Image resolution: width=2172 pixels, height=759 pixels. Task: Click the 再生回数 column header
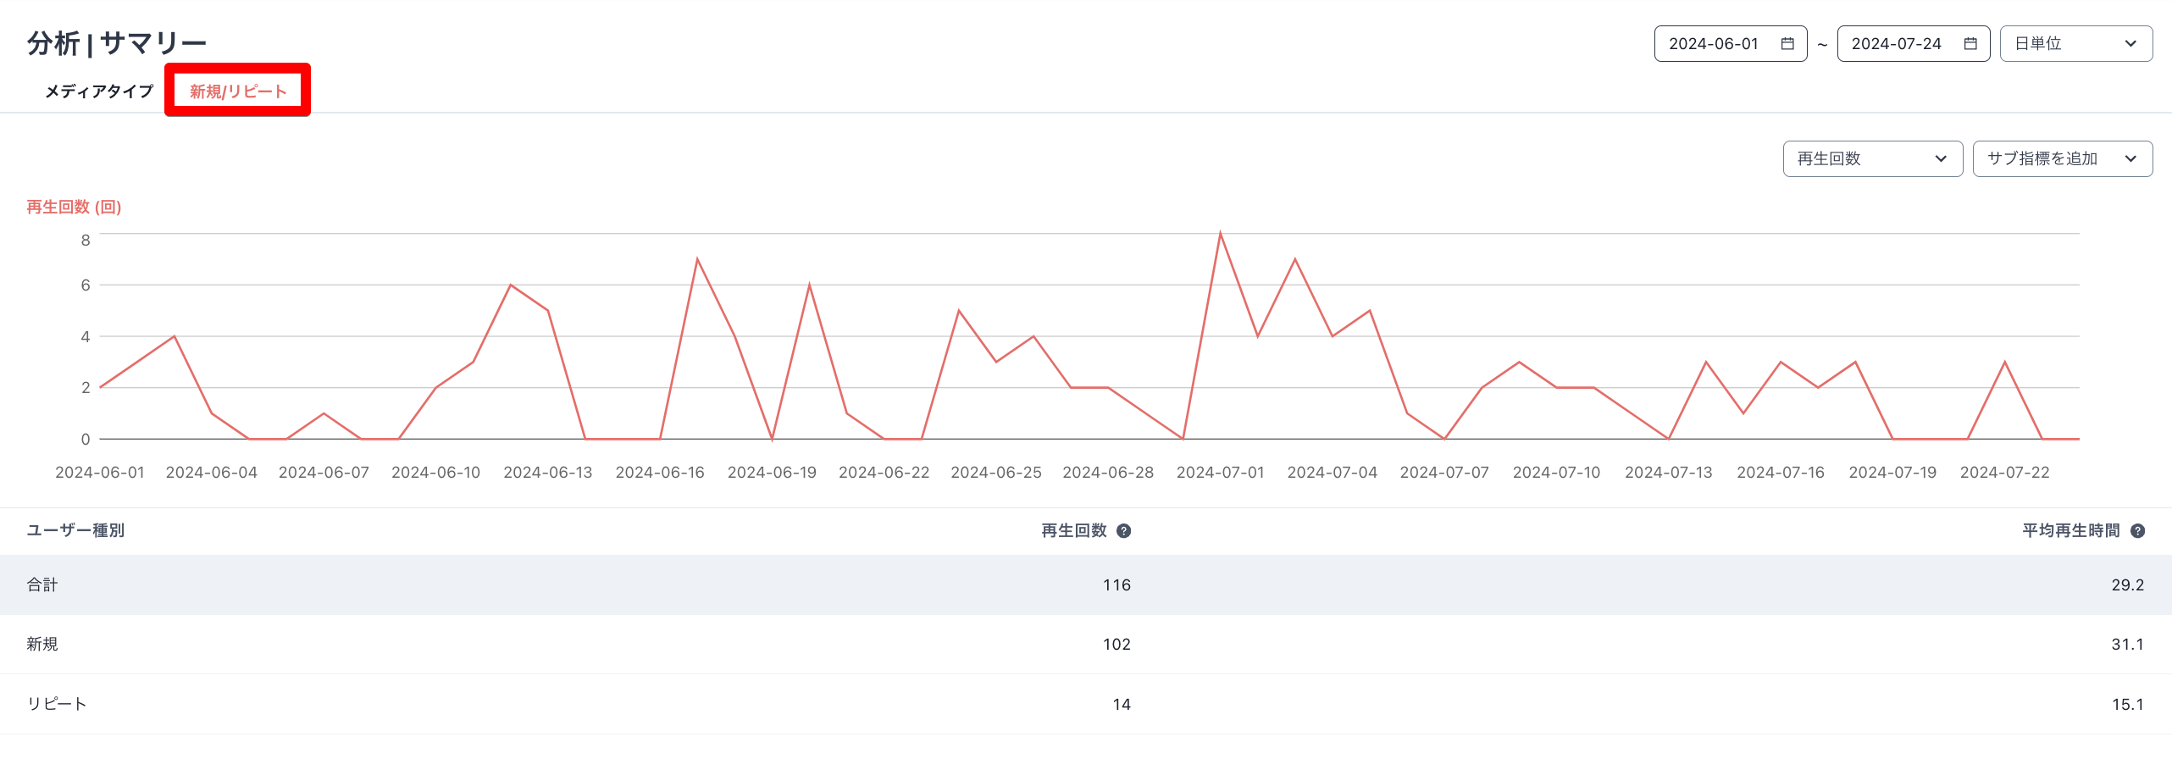coord(1073,531)
